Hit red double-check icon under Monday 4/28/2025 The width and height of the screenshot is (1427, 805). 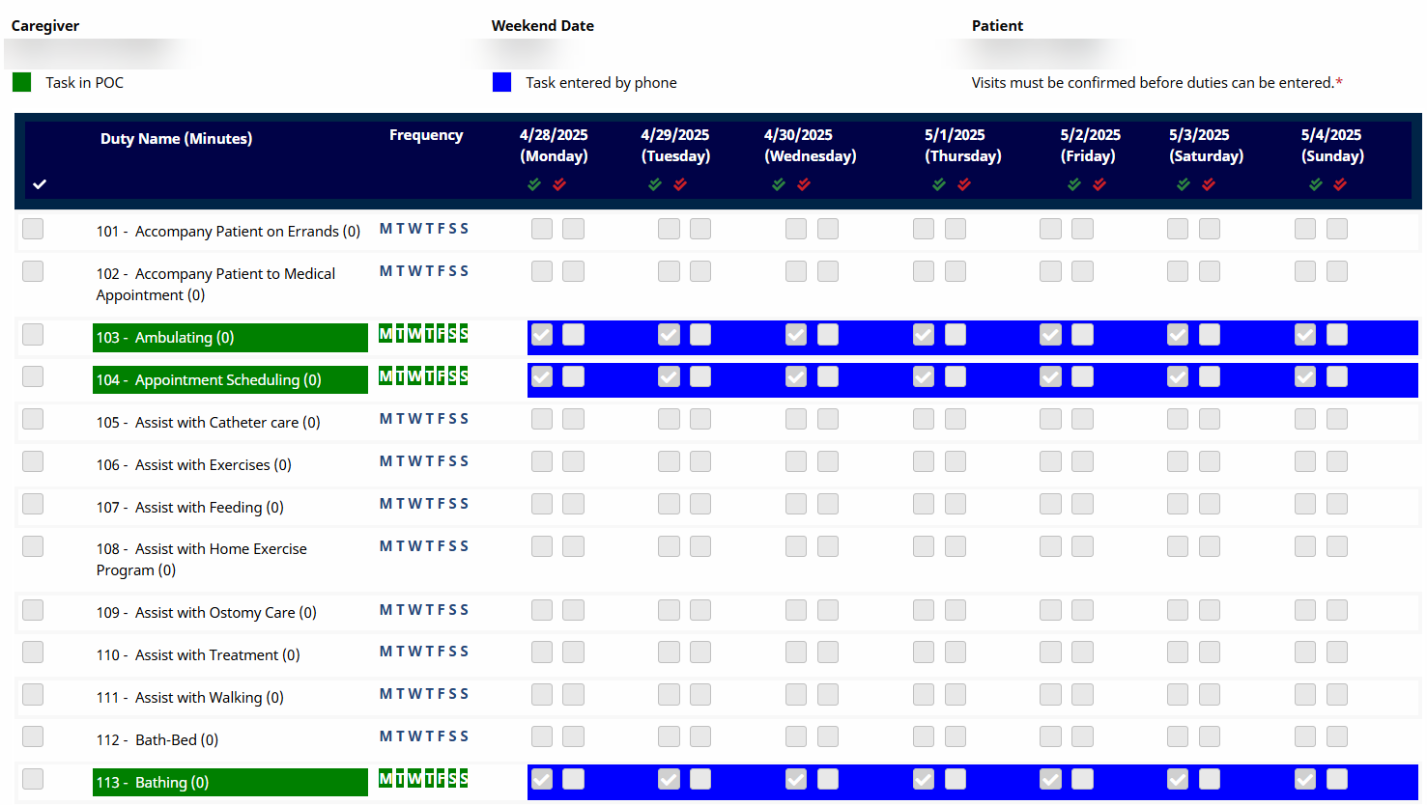(x=559, y=184)
